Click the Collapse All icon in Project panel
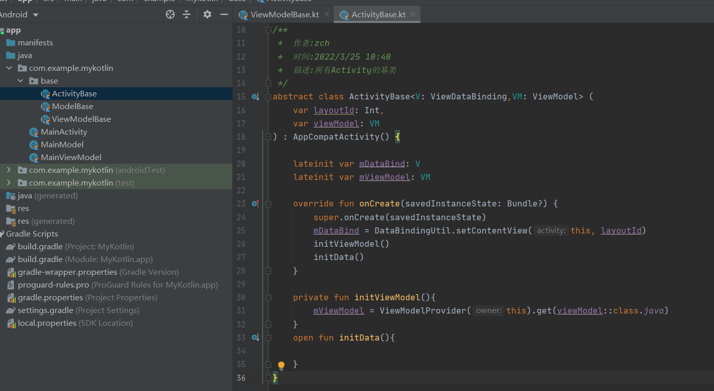This screenshot has width=714, height=391. (187, 14)
